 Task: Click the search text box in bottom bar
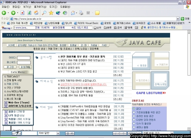point(29,133)
